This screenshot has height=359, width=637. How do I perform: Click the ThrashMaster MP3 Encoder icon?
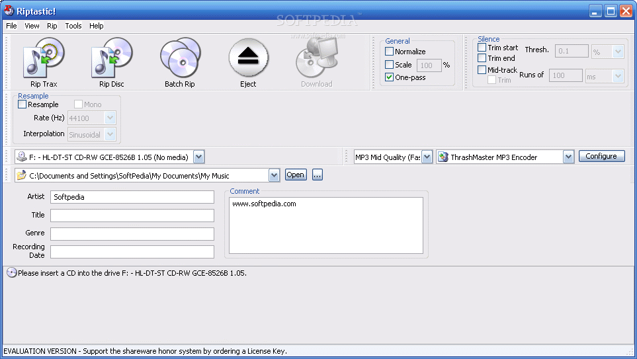pos(443,157)
